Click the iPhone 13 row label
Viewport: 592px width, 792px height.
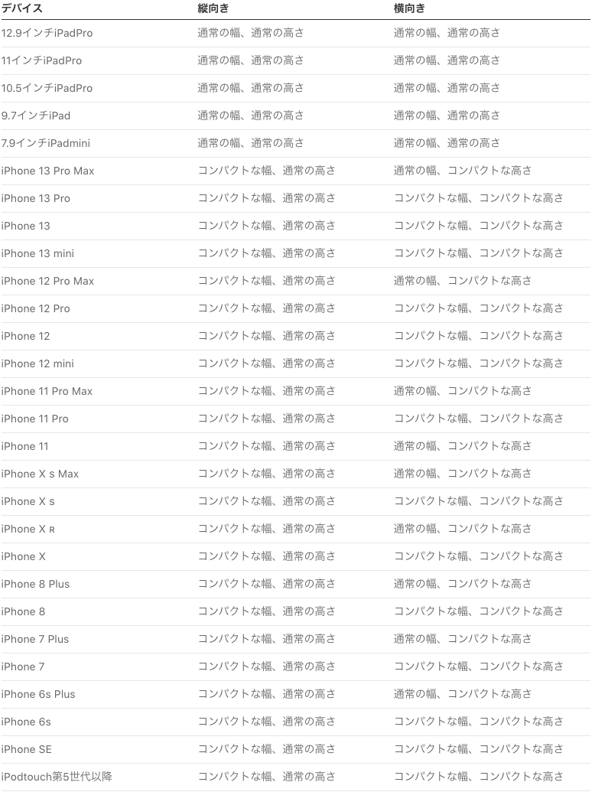26,226
